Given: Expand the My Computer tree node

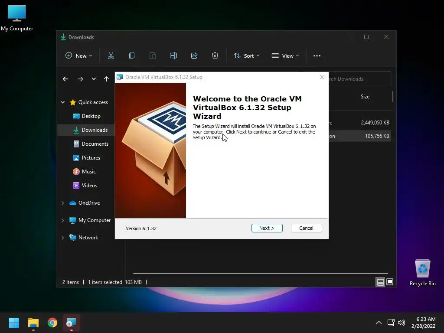Looking at the screenshot, I should [x=62, y=220].
